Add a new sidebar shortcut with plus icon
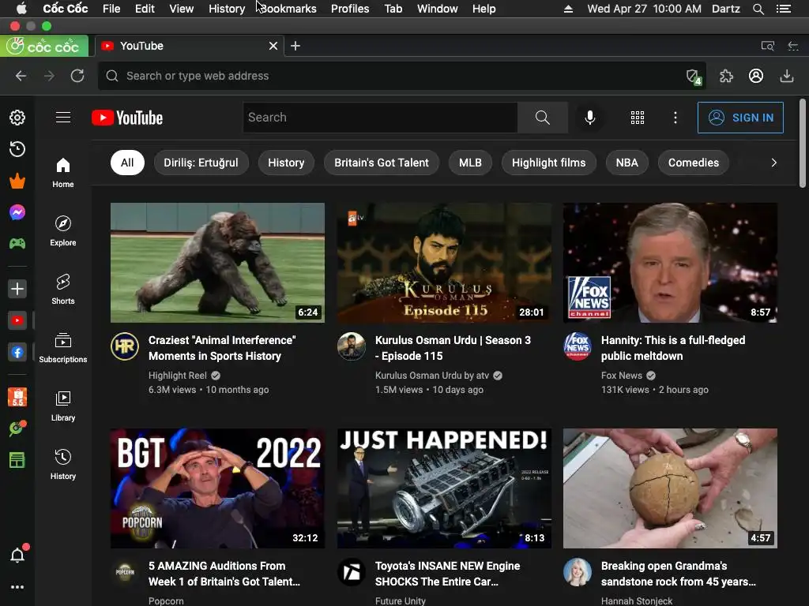This screenshot has width=809, height=606. [x=17, y=289]
